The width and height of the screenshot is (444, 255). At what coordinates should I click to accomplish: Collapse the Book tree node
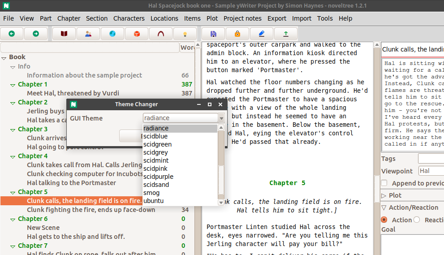pyautogui.click(x=4, y=58)
